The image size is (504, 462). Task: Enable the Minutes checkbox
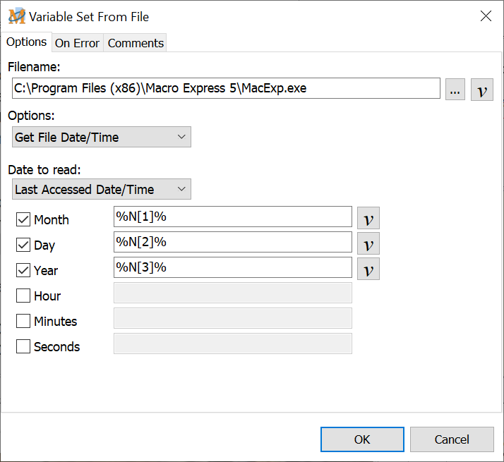tap(23, 321)
